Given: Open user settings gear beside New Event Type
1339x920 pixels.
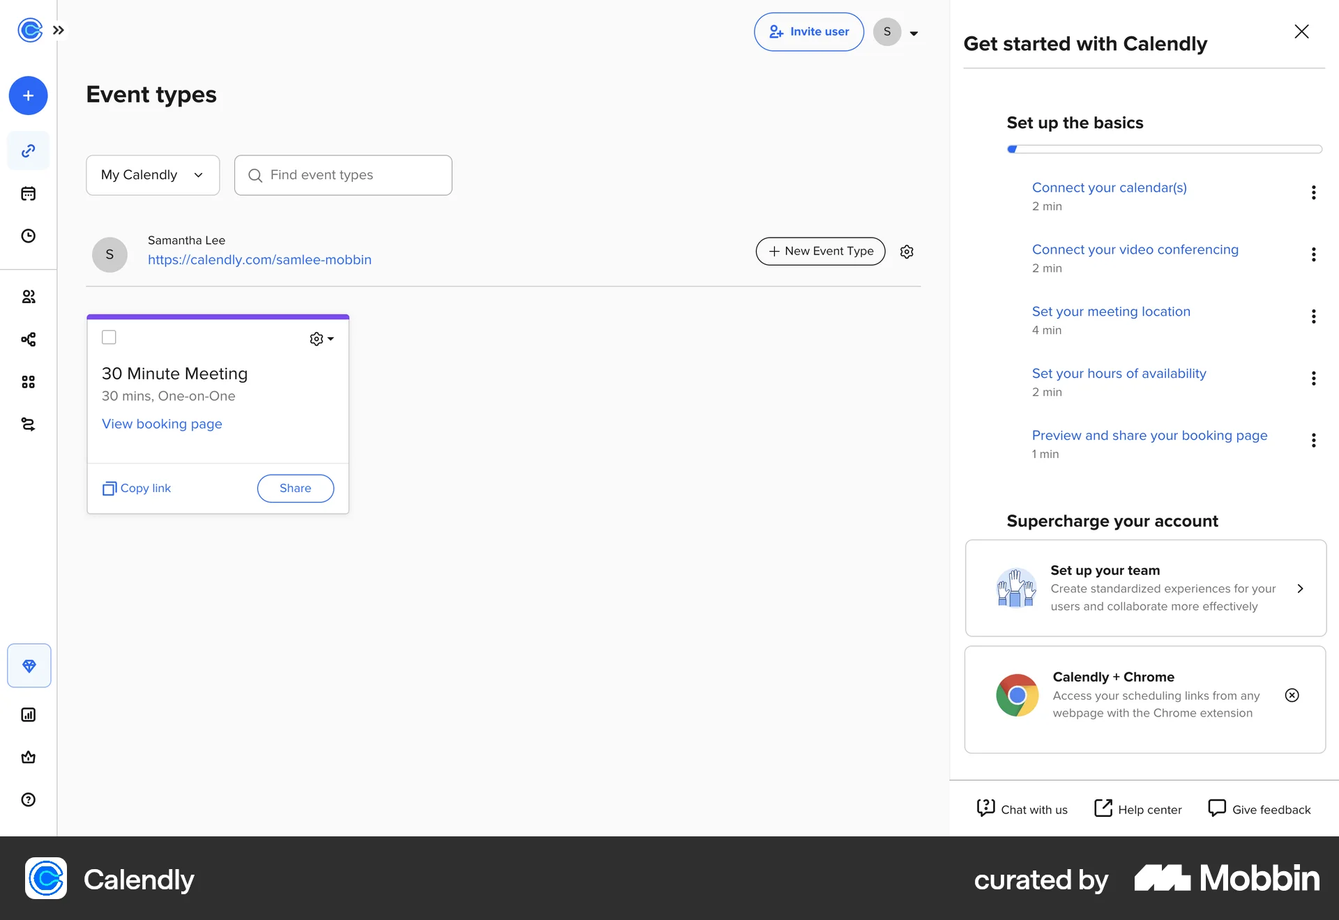Looking at the screenshot, I should tap(907, 252).
